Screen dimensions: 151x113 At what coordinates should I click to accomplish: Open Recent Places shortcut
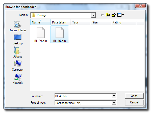pyautogui.click(x=17, y=26)
